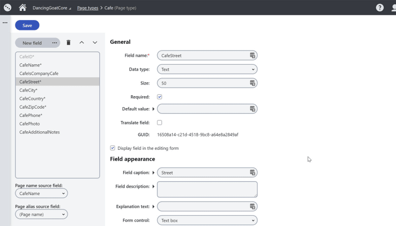This screenshot has height=226, width=396.
Task: Uncheck the Required checkbox
Action: (x=159, y=97)
